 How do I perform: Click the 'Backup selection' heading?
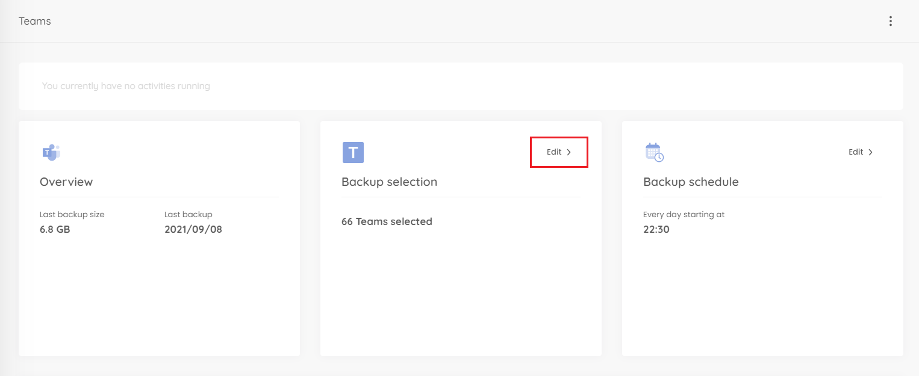[x=389, y=182]
